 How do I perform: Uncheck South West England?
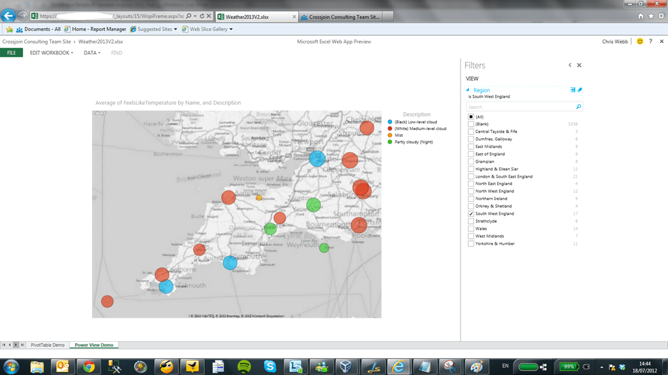tap(471, 214)
